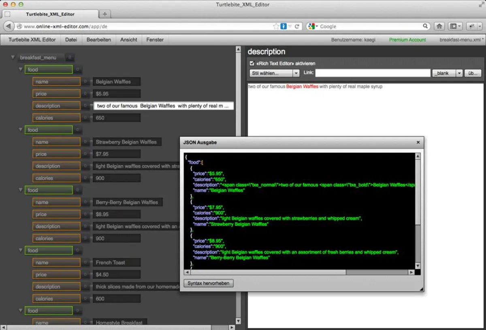486x330 pixels.
Task: Click the back navigation arrow
Action: click(x=9, y=26)
